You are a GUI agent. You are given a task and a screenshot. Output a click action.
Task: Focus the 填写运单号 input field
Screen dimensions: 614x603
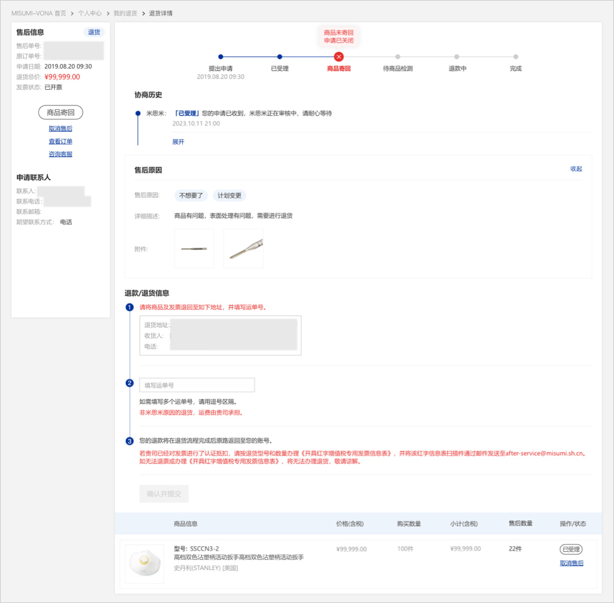(197, 385)
